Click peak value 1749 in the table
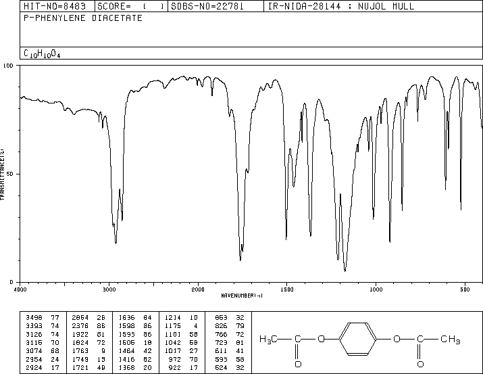The height and width of the screenshot is (374, 483). tap(80, 359)
